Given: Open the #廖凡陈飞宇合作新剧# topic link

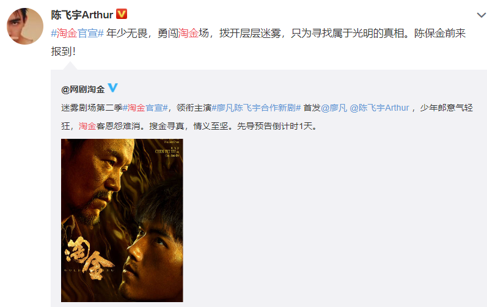Looking at the screenshot, I should pos(256,108).
